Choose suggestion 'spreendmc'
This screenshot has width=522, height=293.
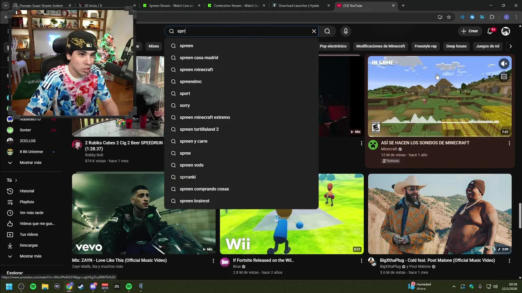coord(241,81)
